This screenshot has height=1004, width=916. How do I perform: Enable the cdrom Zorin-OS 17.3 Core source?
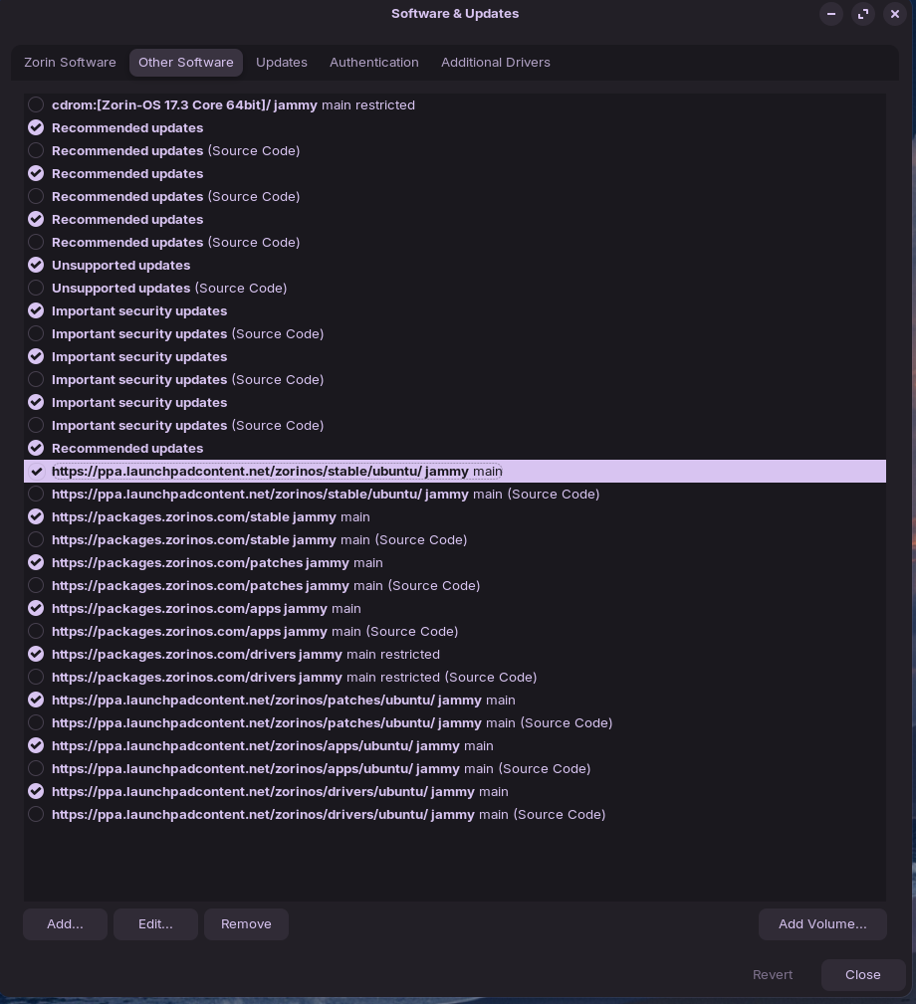(x=36, y=104)
